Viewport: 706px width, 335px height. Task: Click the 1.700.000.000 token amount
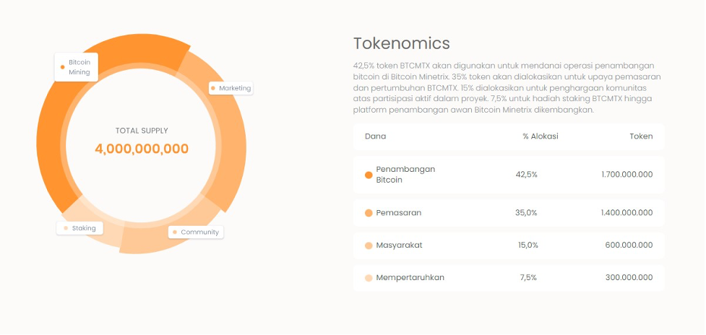click(x=626, y=175)
